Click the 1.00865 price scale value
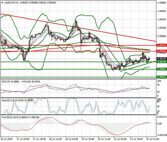 tap(162, 3)
